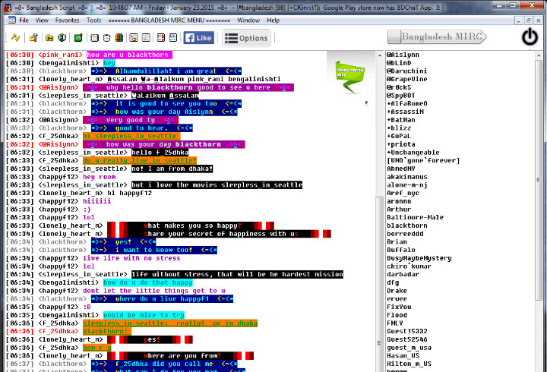Restore the inner channel window
Screen dimensions: 547x372
(x=529, y=20)
